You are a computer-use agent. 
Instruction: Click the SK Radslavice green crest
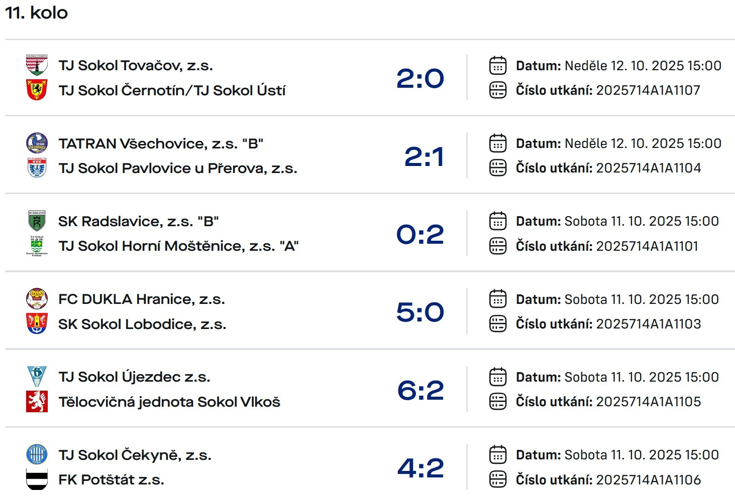(37, 221)
